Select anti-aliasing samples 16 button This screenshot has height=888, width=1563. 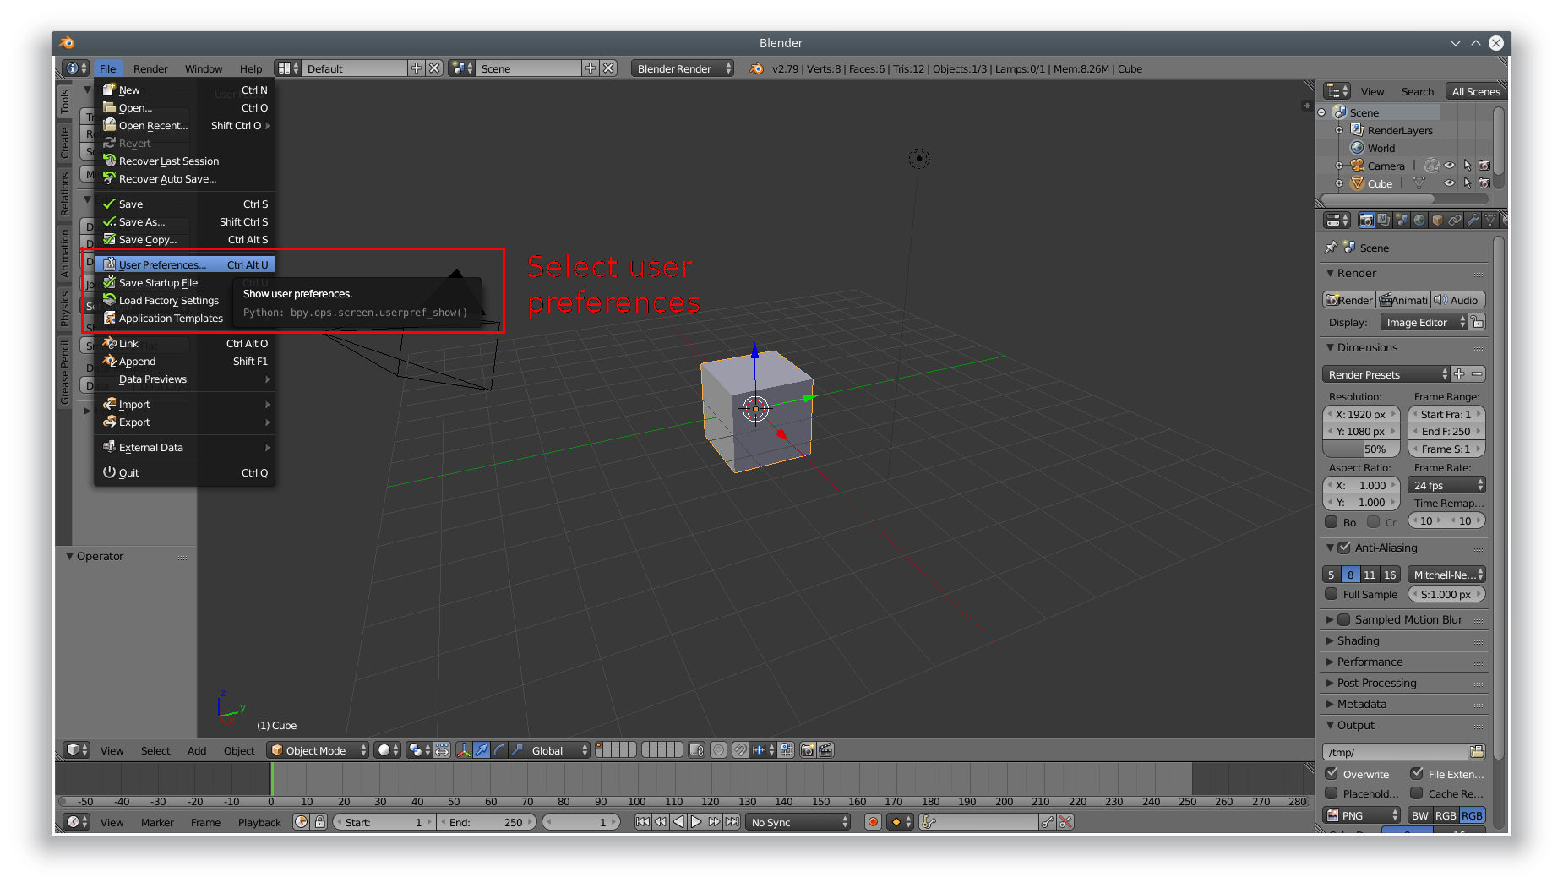coord(1390,575)
